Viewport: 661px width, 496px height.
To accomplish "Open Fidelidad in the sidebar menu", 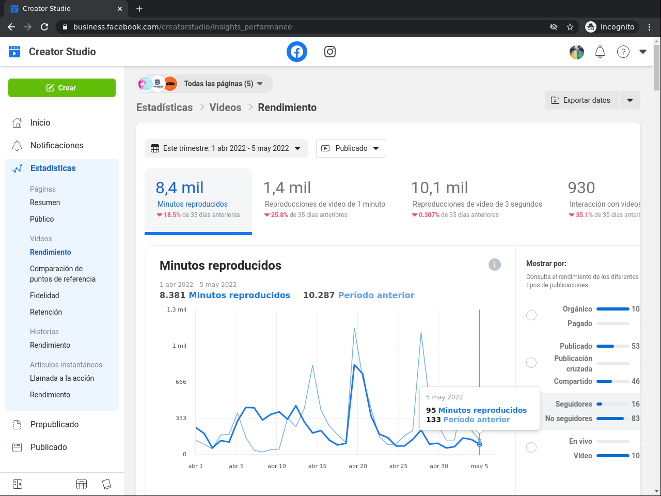I will tap(44, 296).
